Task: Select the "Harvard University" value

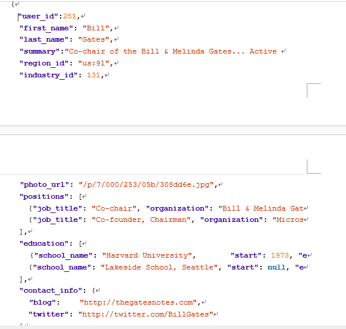Action: point(147,256)
